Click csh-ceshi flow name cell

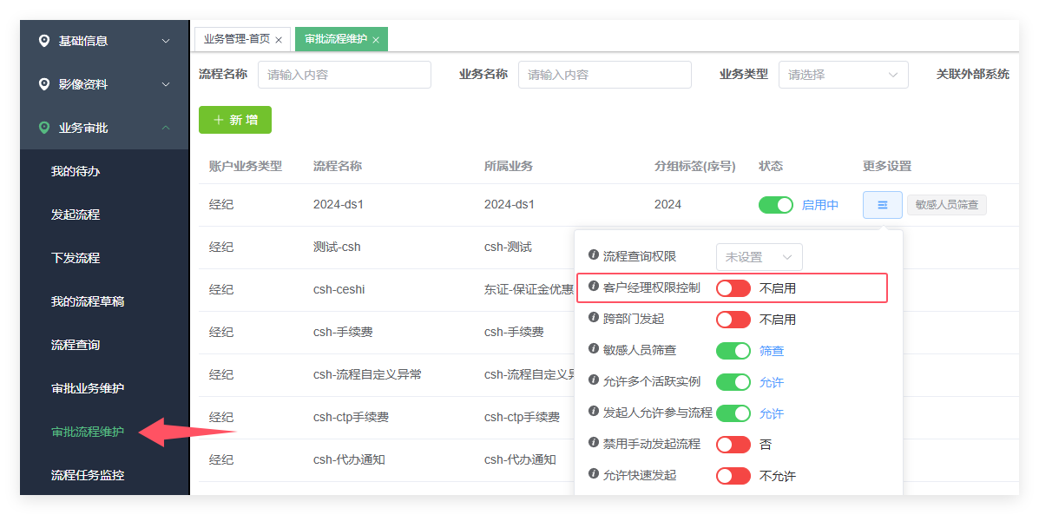(339, 290)
